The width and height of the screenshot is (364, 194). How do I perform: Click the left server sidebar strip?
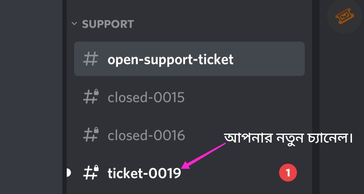pyautogui.click(x=30, y=101)
